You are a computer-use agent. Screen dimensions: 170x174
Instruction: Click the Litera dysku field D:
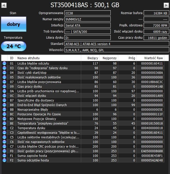[88, 37]
